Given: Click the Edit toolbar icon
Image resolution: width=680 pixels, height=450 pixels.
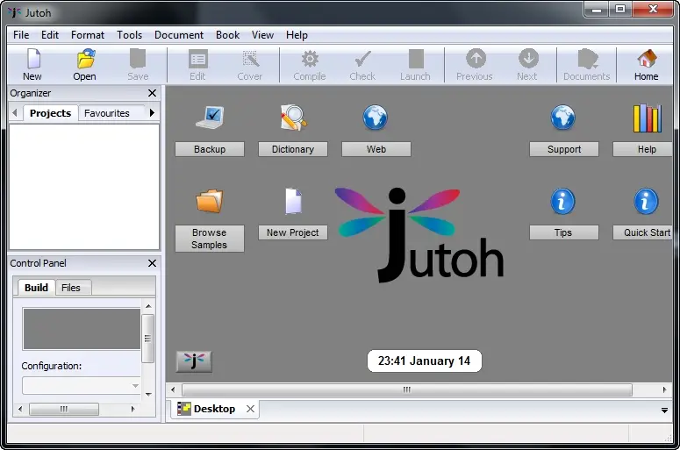Looking at the screenshot, I should [x=198, y=59].
